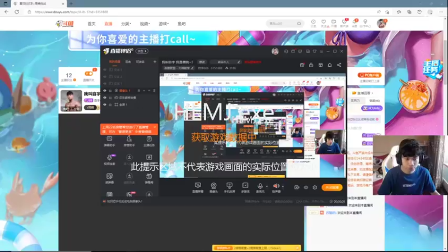Click the search magnifier icon on Douyu

click(299, 24)
